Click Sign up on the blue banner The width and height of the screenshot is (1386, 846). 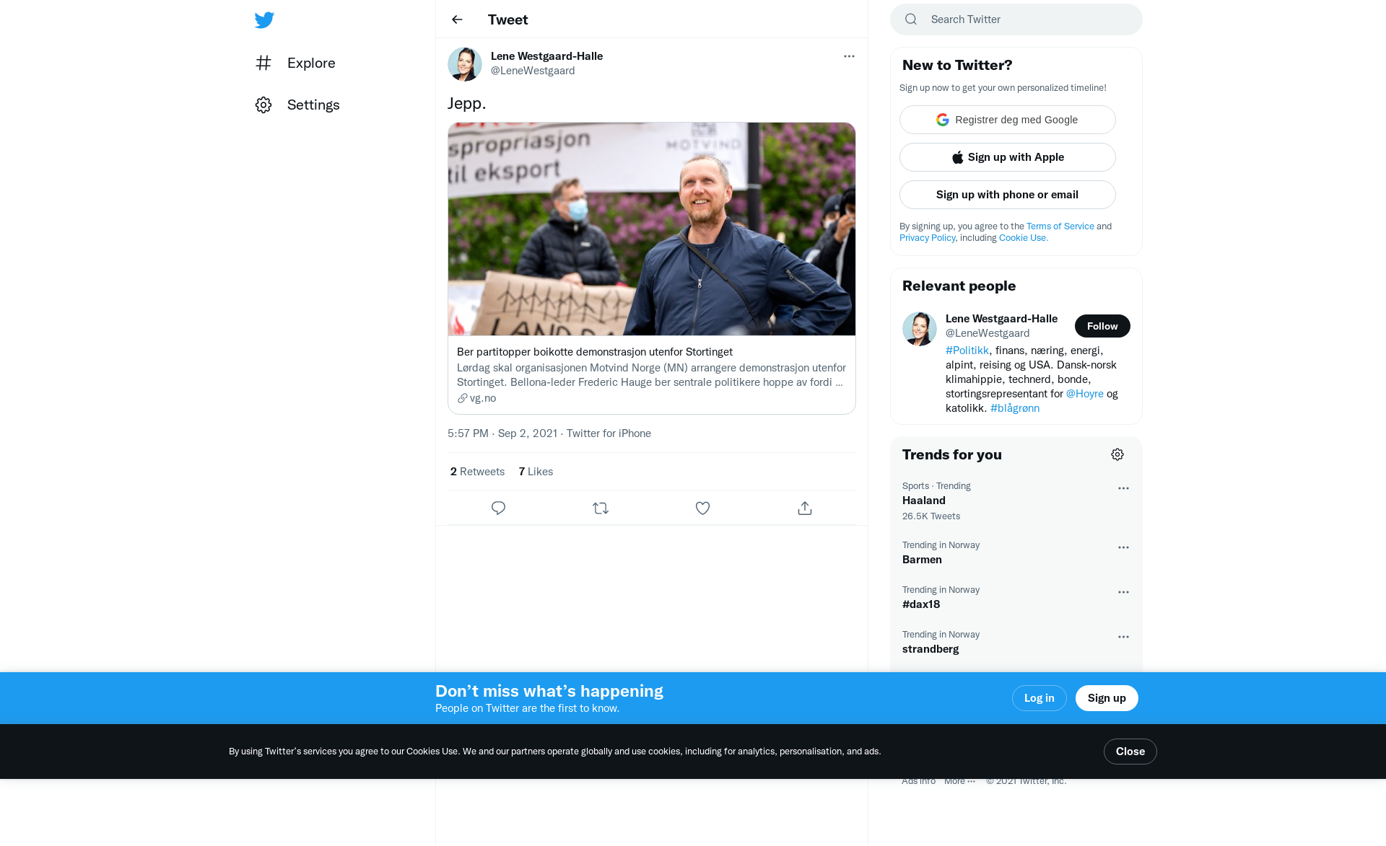1107,698
